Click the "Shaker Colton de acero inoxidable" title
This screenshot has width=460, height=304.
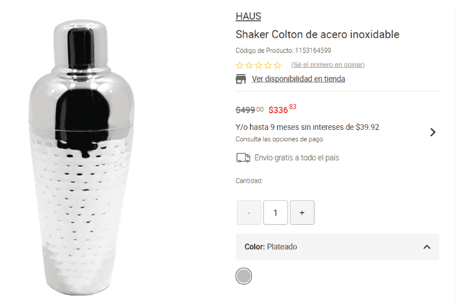(x=317, y=34)
